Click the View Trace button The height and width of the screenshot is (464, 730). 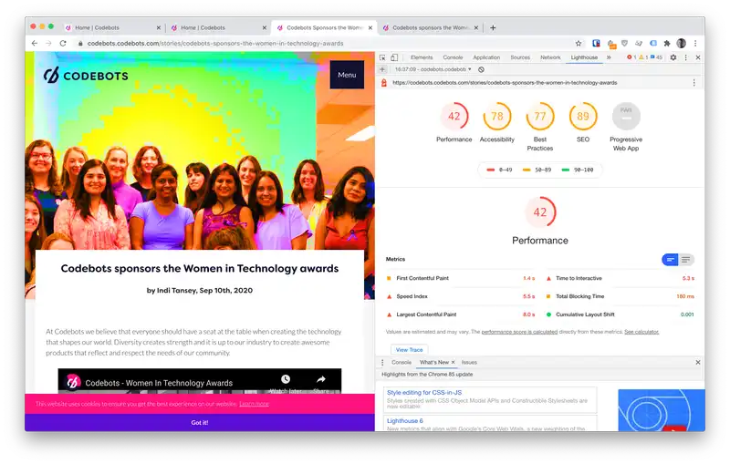[409, 349]
